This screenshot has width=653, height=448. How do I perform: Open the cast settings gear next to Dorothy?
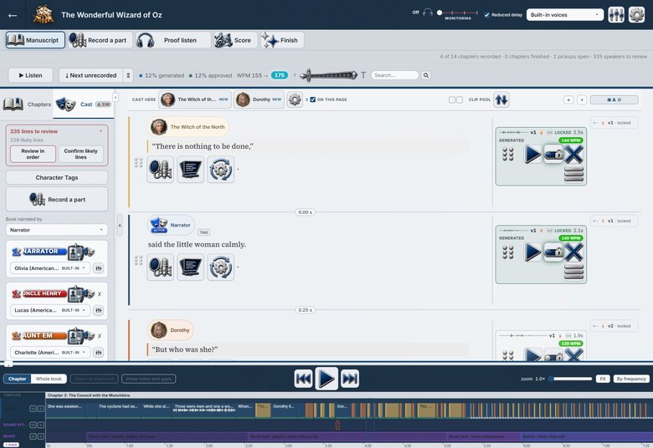(295, 99)
